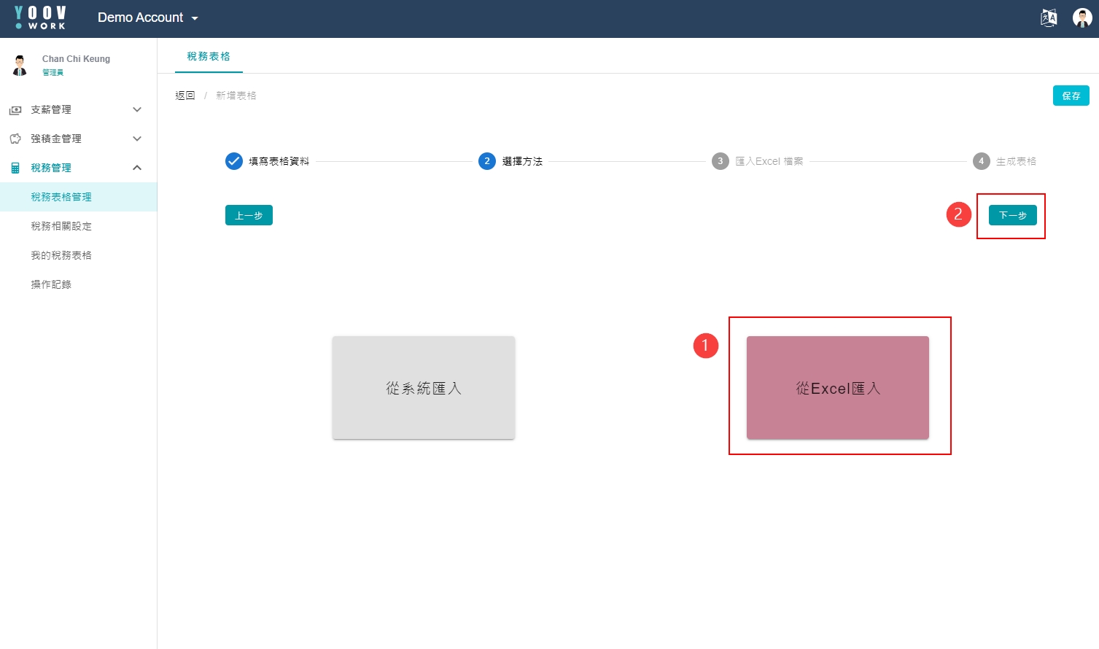Click the 上一步 previous button

click(x=249, y=215)
